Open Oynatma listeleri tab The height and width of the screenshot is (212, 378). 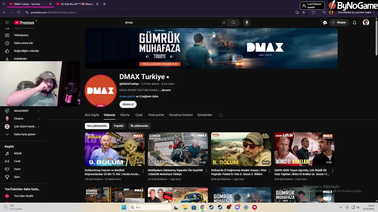coord(181,115)
